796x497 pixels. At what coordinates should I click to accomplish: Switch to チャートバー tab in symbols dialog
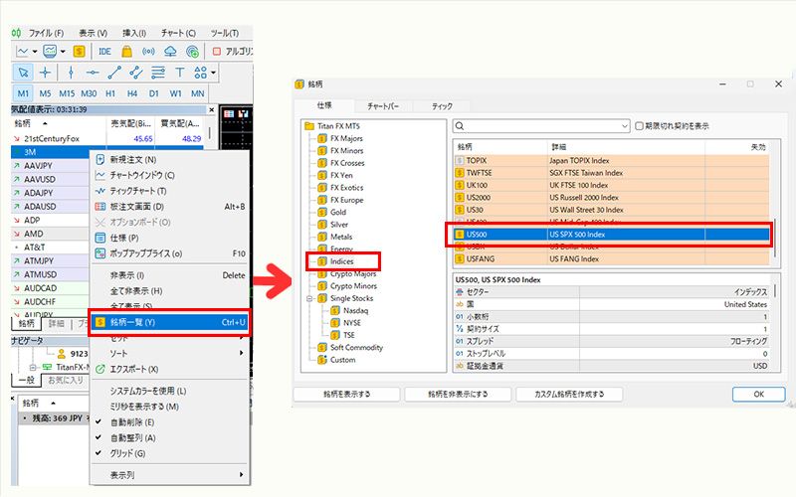383,106
